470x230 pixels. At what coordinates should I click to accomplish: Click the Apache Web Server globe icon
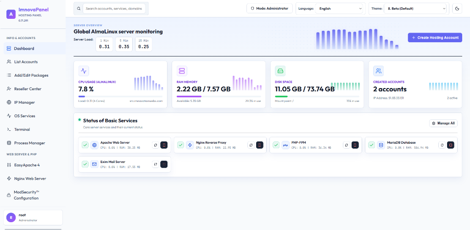click(95, 145)
